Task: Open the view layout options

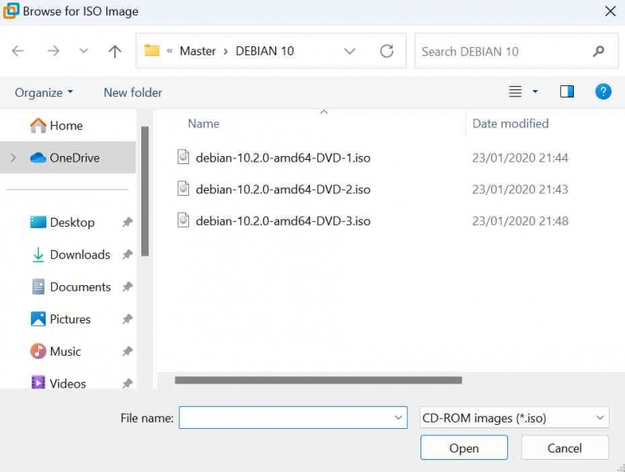Action: click(523, 92)
